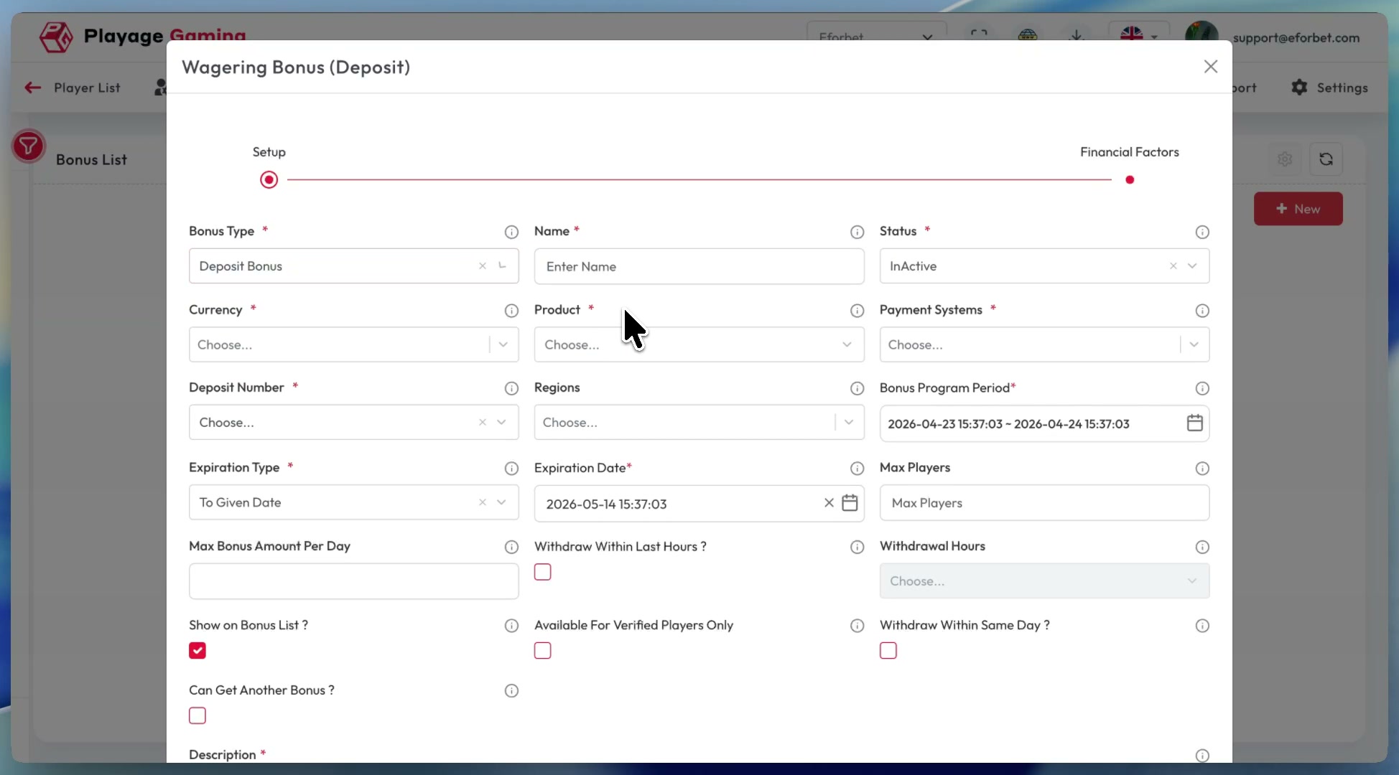Open calendar picker for Expiration Date
The width and height of the screenshot is (1399, 775).
(850, 502)
